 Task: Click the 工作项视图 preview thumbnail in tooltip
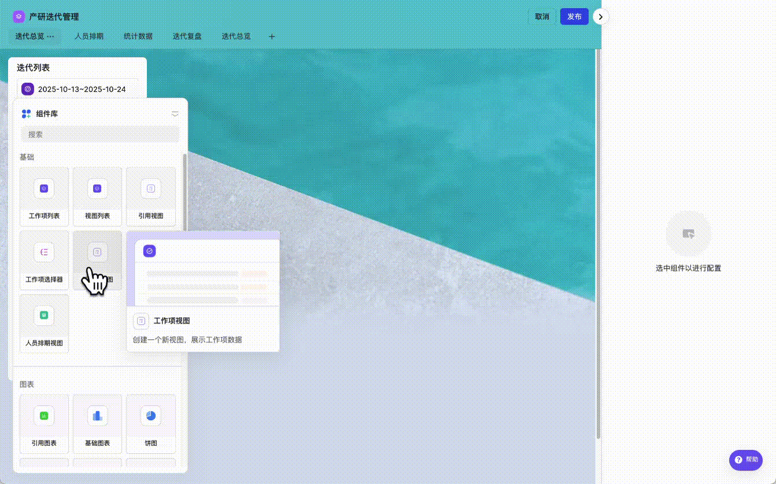click(203, 269)
